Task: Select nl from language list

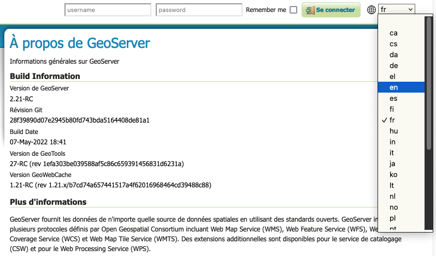Action: (401, 197)
